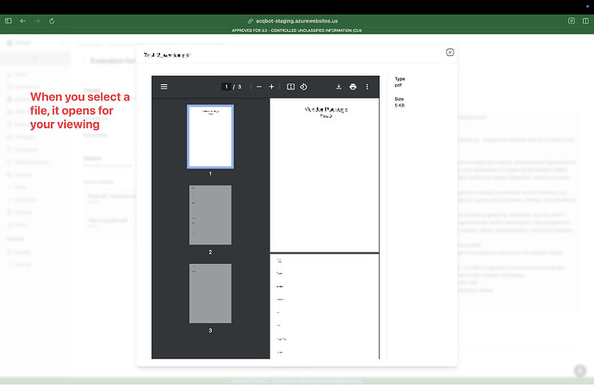Open the browser split view icon at top right

[585, 21]
